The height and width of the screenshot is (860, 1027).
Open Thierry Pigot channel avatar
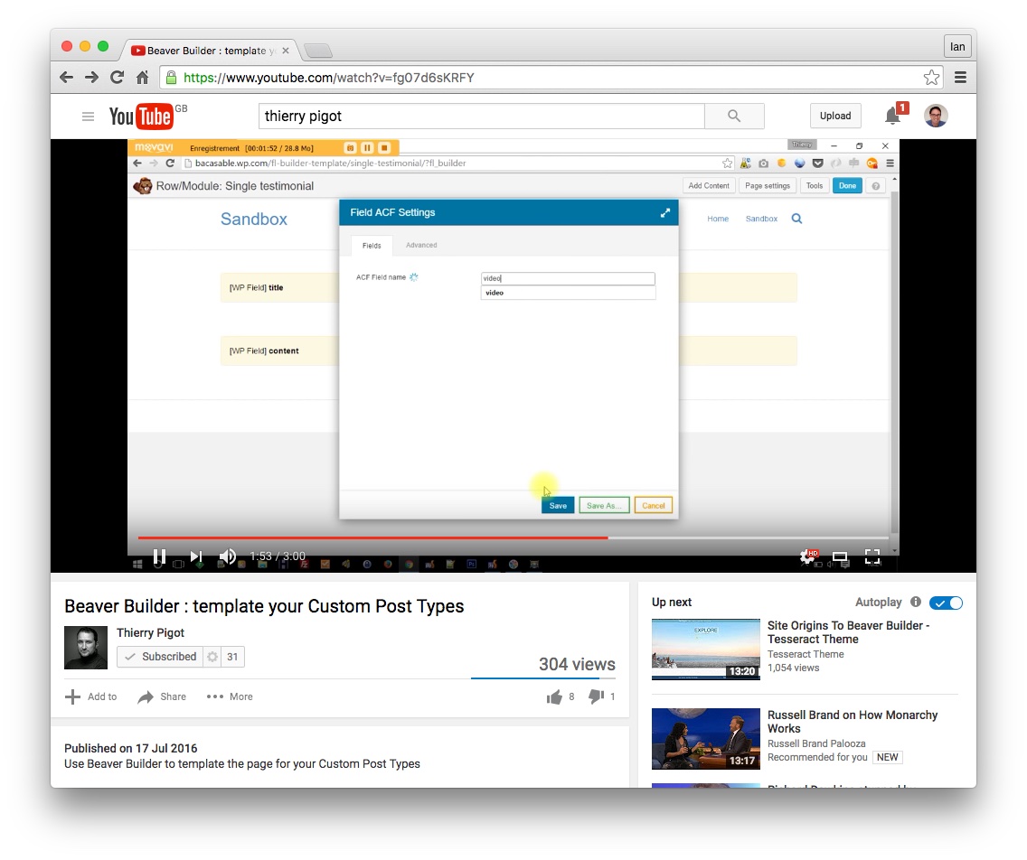coord(86,648)
